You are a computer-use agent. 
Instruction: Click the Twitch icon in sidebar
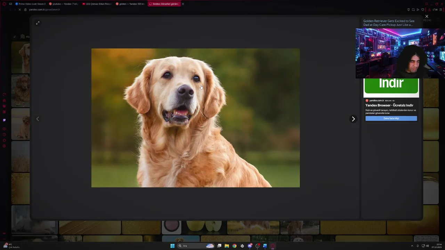[x=4, y=120]
